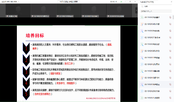Toggle microphone for participant 051910121

(x=170, y=97)
